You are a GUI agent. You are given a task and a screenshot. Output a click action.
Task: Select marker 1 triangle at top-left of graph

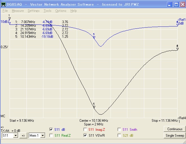pyautogui.click(x=10, y=19)
